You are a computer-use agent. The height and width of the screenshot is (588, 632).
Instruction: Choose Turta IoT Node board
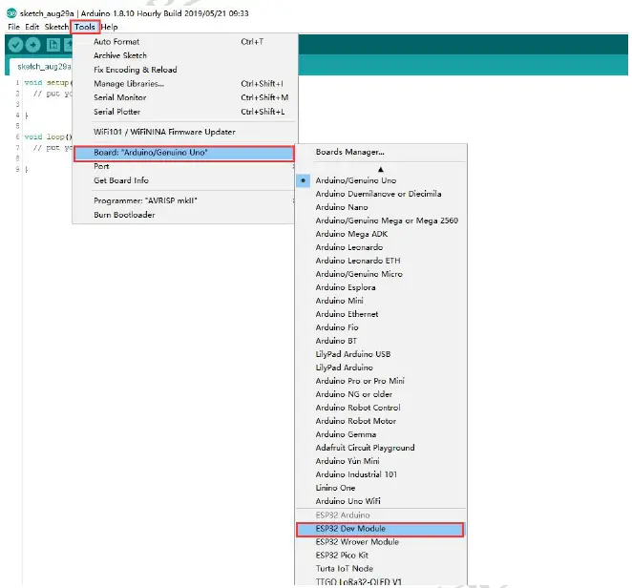[381, 569]
